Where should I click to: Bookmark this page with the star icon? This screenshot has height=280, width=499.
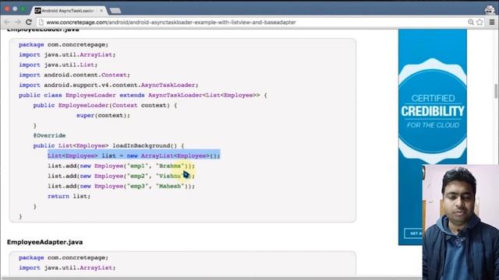pos(480,23)
